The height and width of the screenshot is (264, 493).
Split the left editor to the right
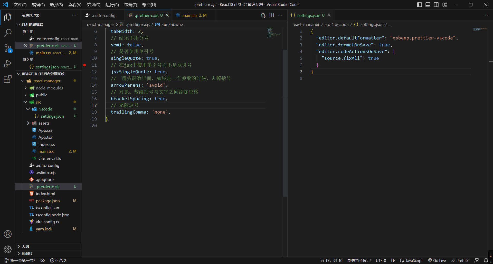[x=272, y=15]
